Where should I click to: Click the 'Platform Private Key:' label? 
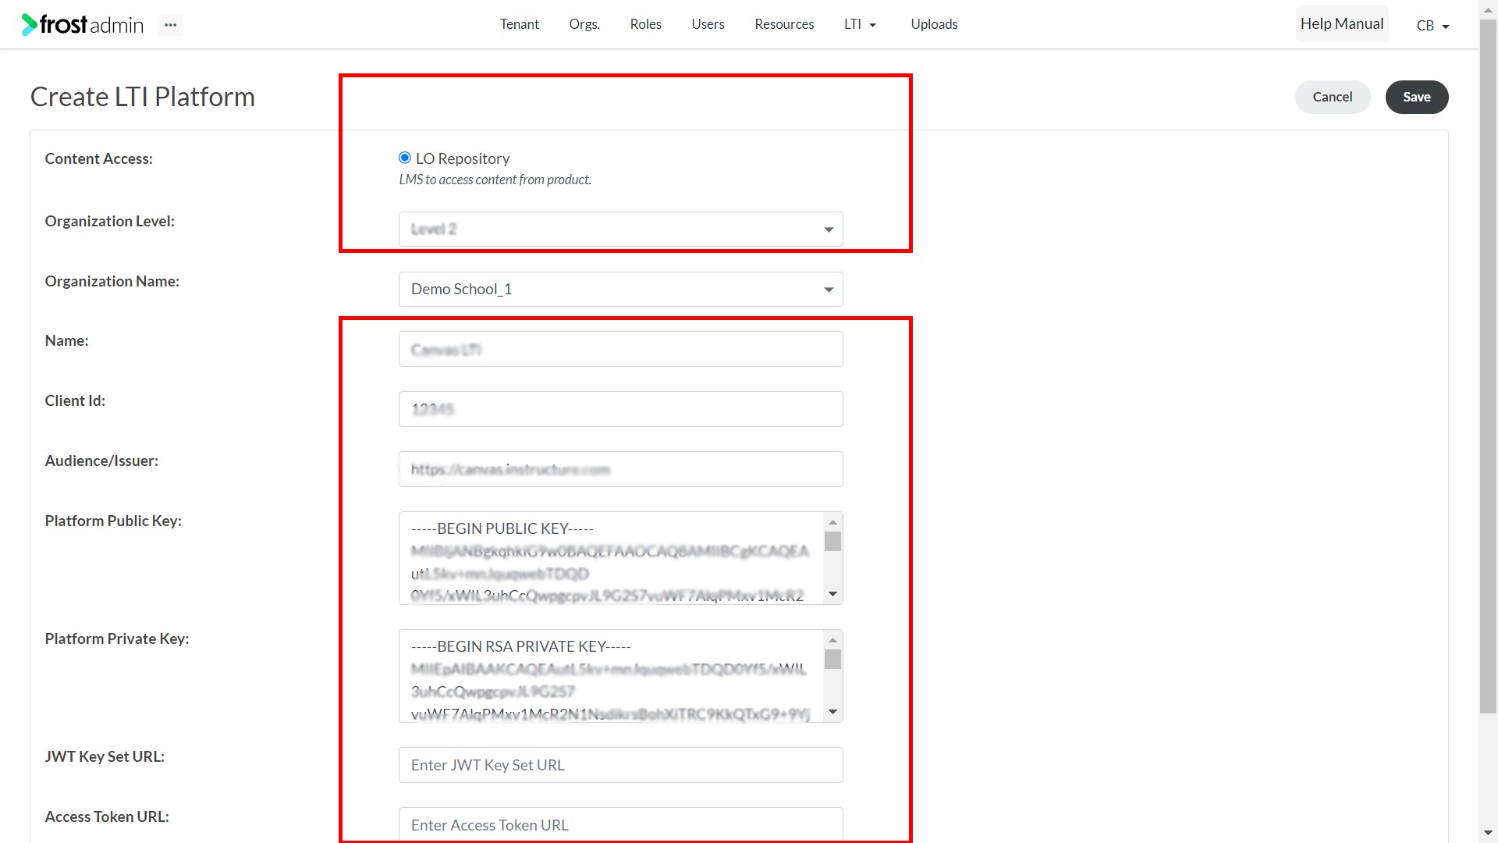coord(117,638)
